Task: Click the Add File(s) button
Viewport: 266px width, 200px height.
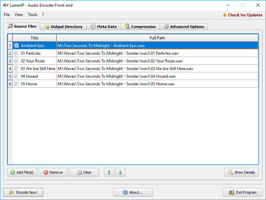Action: tap(22, 172)
